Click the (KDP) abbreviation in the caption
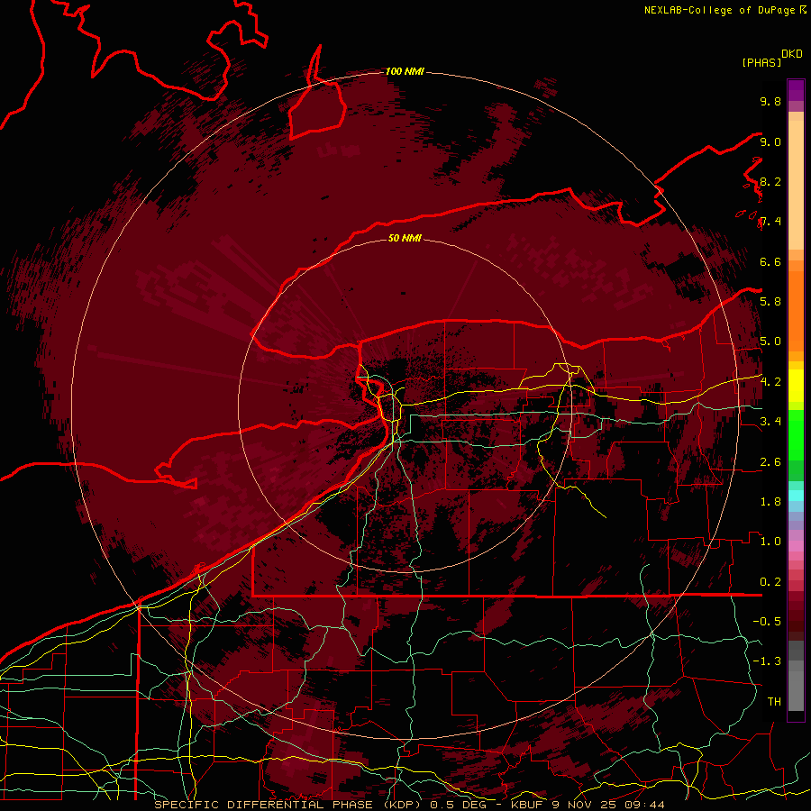 (x=403, y=805)
